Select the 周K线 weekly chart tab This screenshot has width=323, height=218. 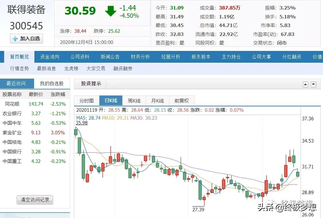click(134, 100)
